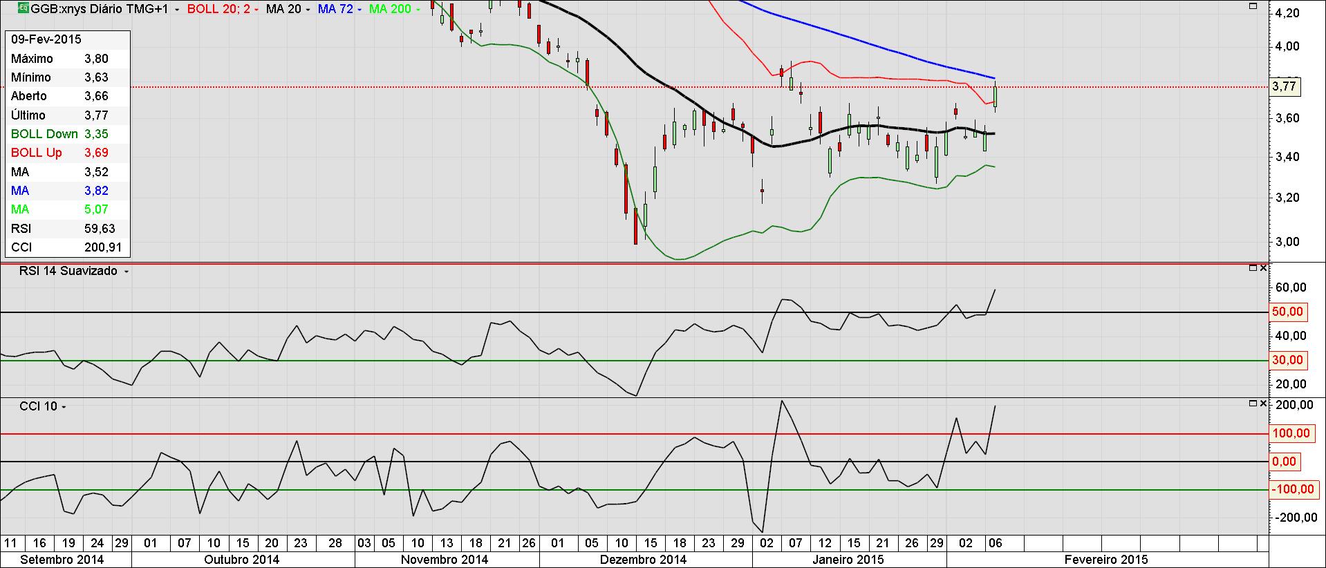This screenshot has width=1326, height=568.
Task: Select the CCI -100,00 level marker
Action: tap(1293, 489)
